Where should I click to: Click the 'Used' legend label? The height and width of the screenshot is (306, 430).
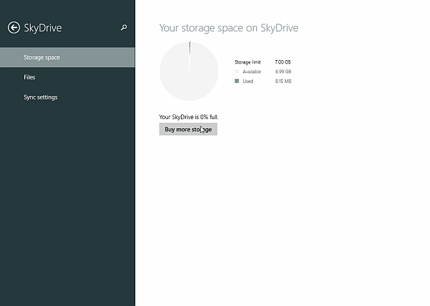[248, 81]
